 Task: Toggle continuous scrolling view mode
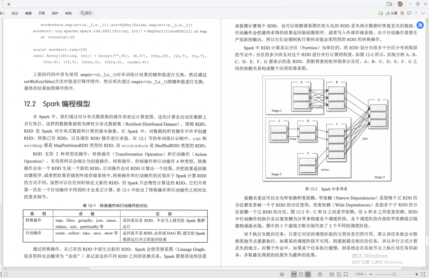click(x=294, y=274)
